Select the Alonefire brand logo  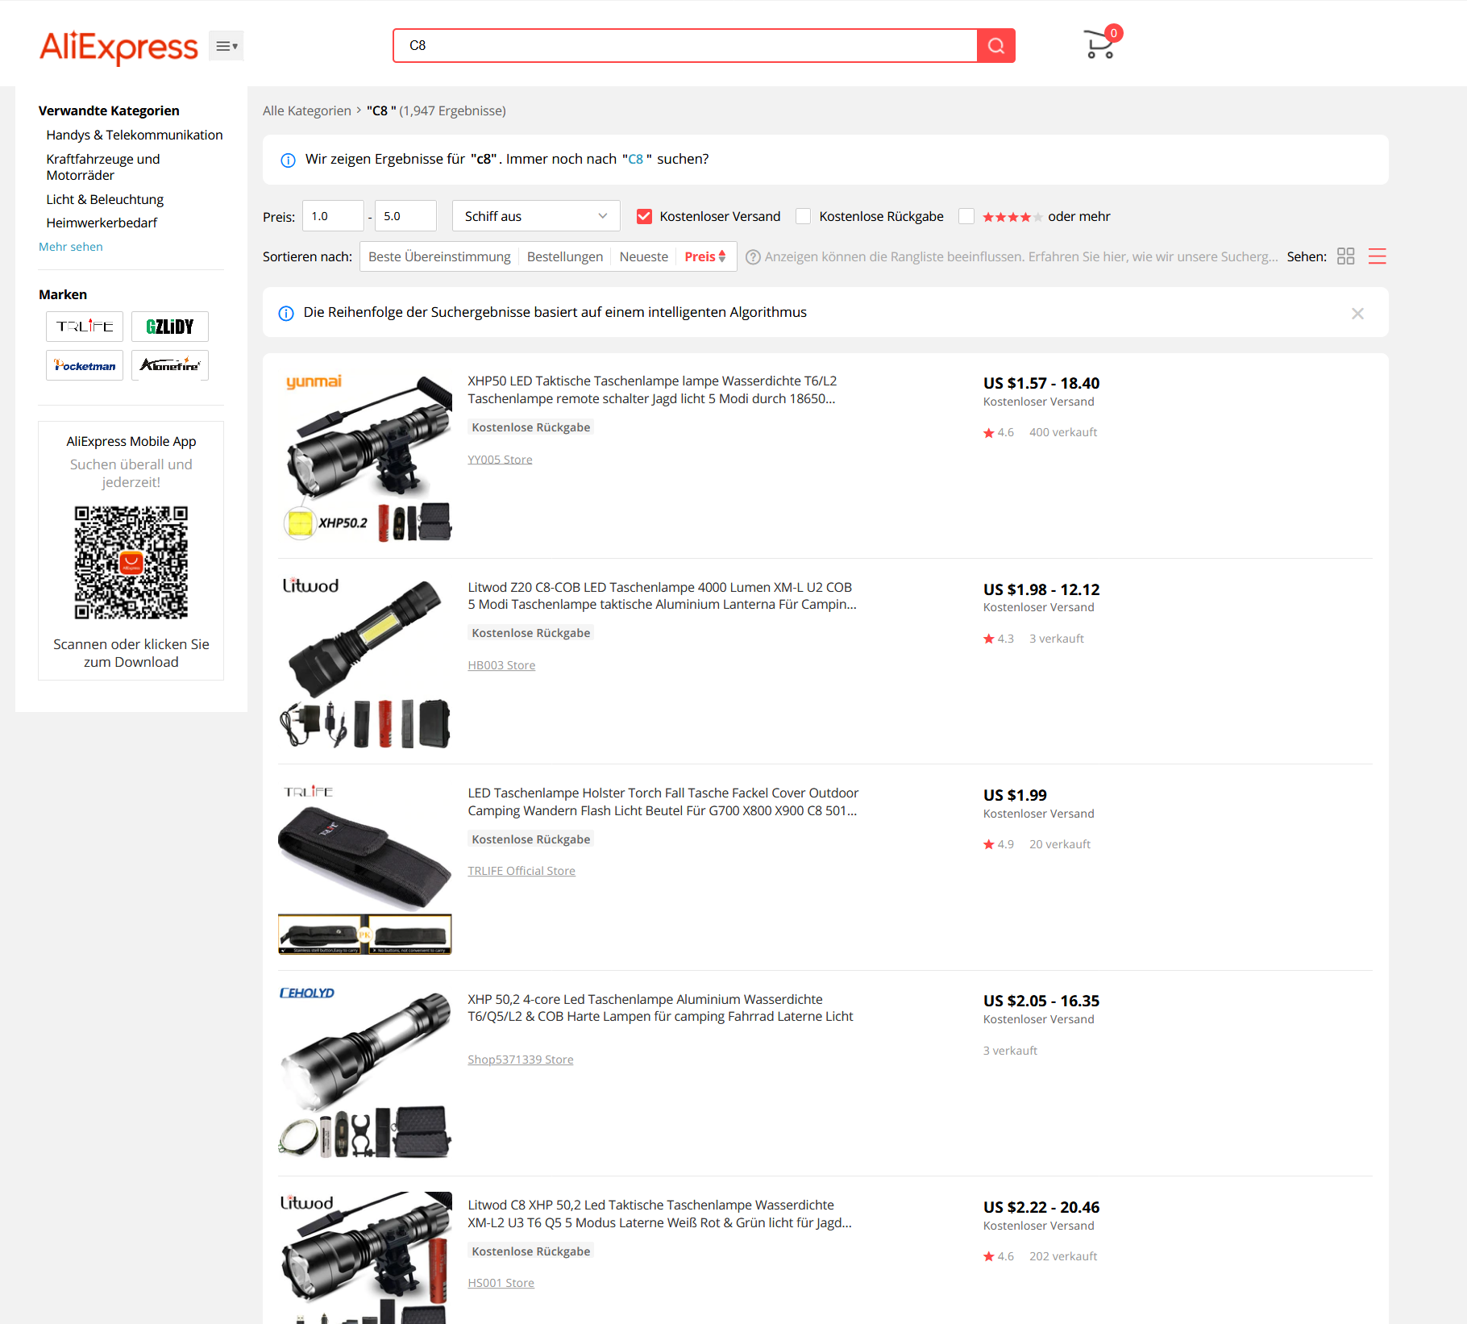tap(170, 365)
